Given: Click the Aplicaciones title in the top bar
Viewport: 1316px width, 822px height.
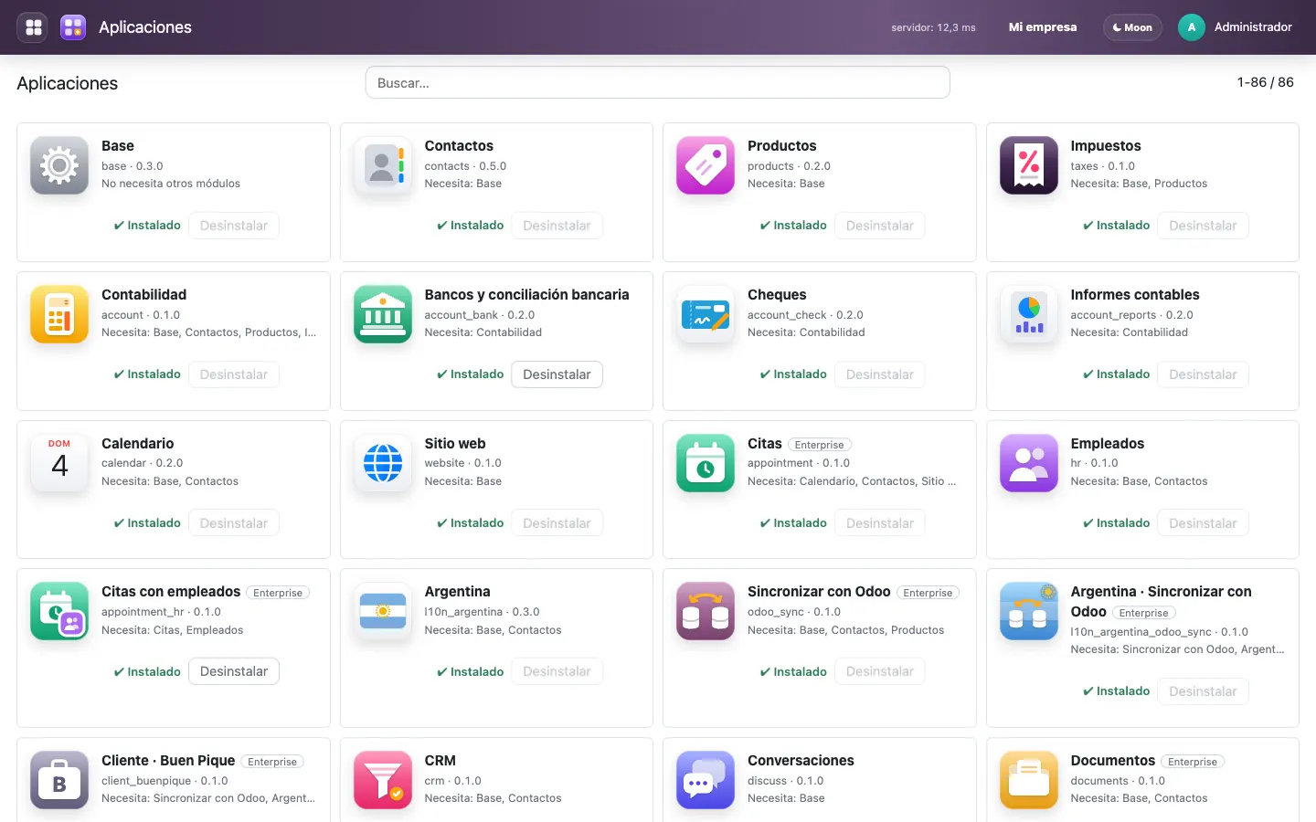Looking at the screenshot, I should click(x=145, y=27).
